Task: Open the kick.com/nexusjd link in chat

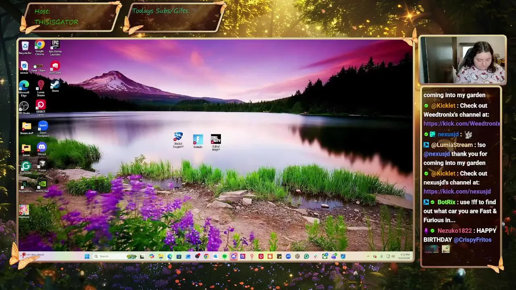Action: point(457,192)
